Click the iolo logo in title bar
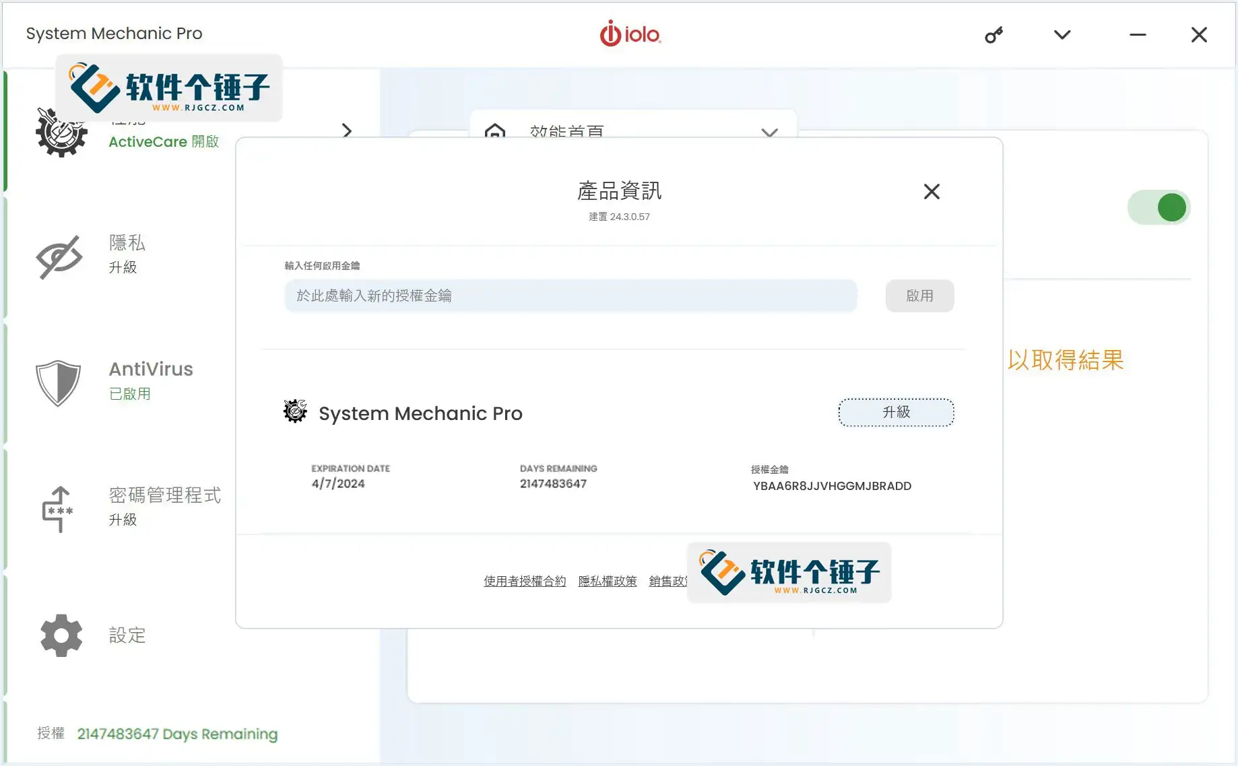The height and width of the screenshot is (766, 1238). [x=630, y=34]
